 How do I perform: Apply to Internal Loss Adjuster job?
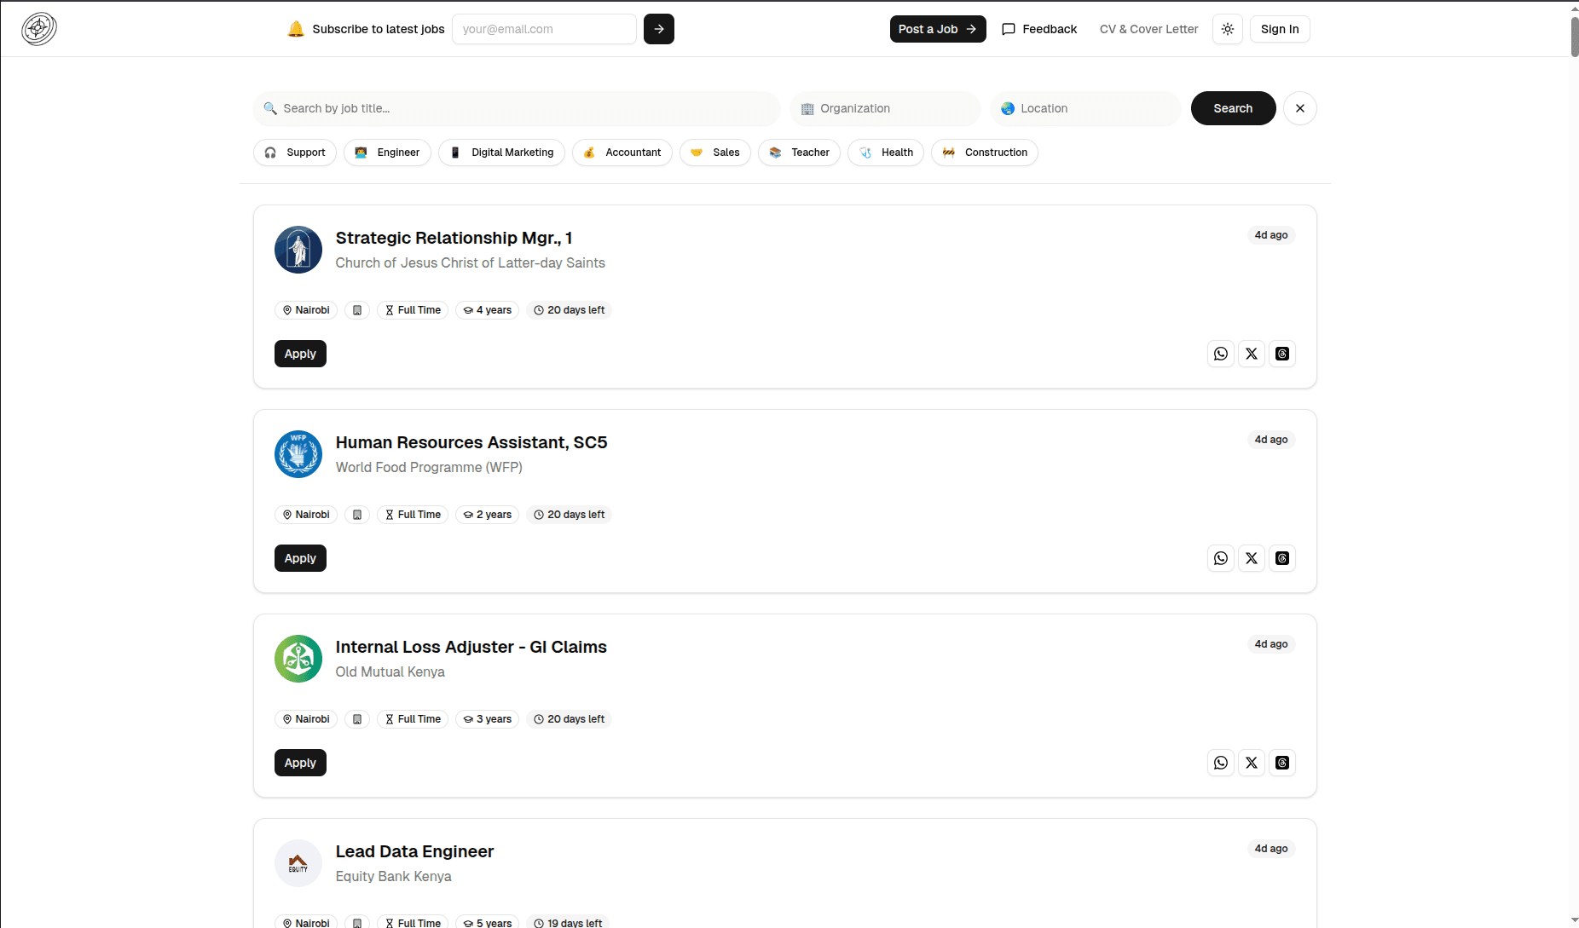(300, 763)
